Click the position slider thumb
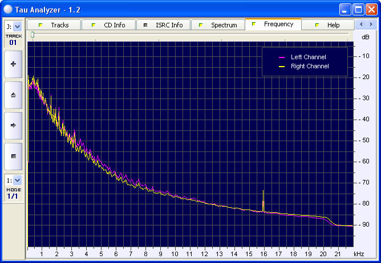This screenshot has width=381, height=263. coord(33,35)
